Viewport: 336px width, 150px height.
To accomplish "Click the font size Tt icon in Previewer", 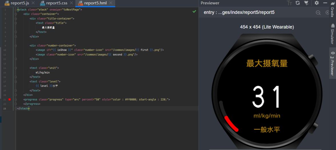I will [289, 3].
